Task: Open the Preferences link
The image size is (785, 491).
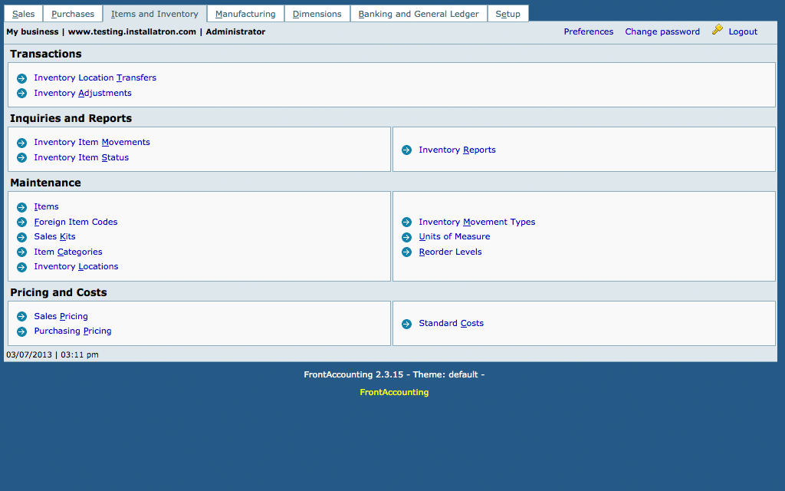Action: click(x=588, y=31)
